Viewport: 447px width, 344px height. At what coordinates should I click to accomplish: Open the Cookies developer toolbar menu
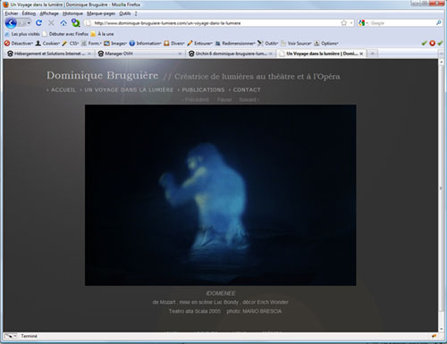pos(47,44)
